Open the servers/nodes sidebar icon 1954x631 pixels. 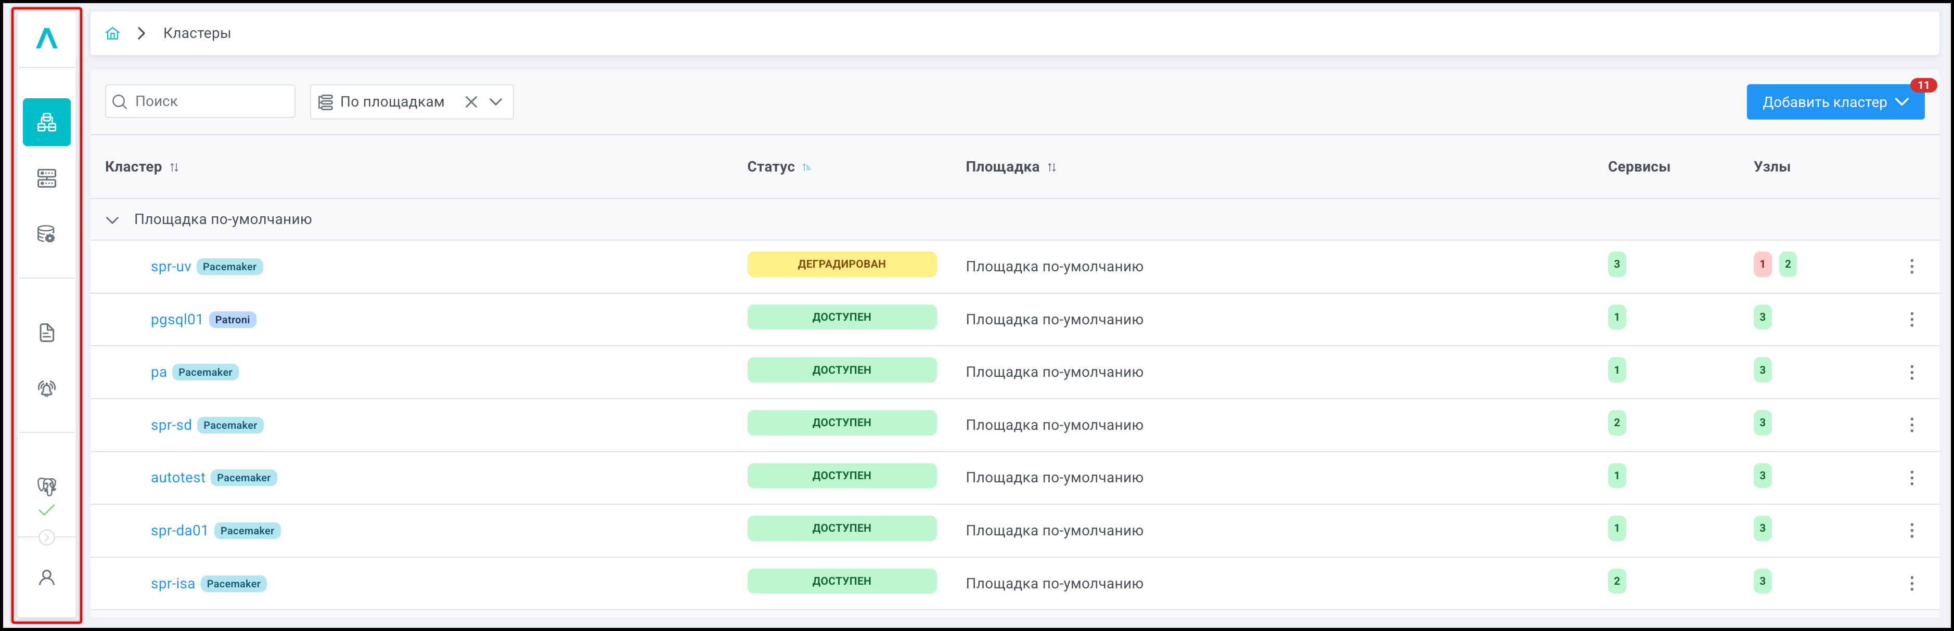[46, 178]
